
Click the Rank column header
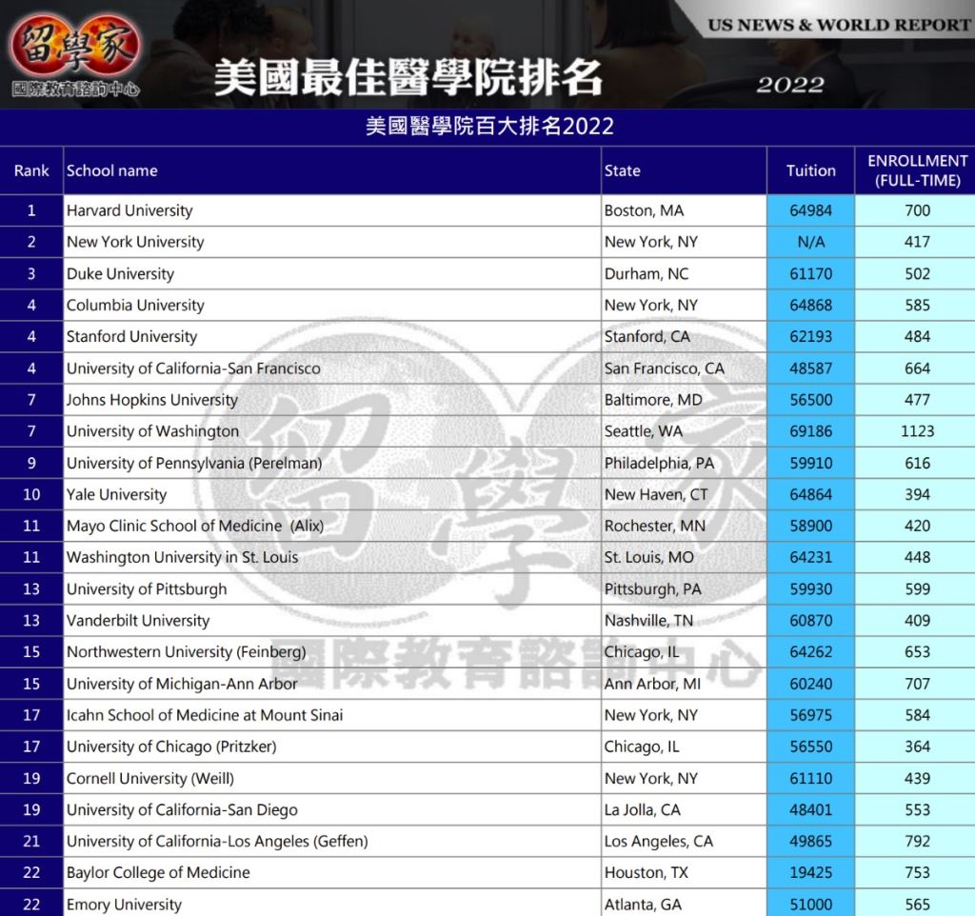point(31,170)
